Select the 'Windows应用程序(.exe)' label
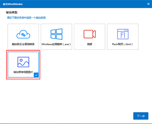 [56, 44]
